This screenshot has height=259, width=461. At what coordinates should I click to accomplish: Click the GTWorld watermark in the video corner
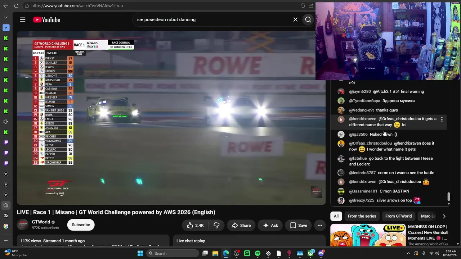tap(316, 192)
